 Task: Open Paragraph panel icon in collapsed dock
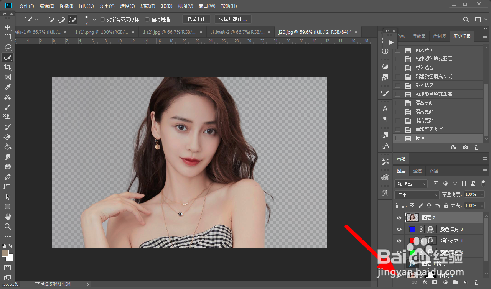386,120
